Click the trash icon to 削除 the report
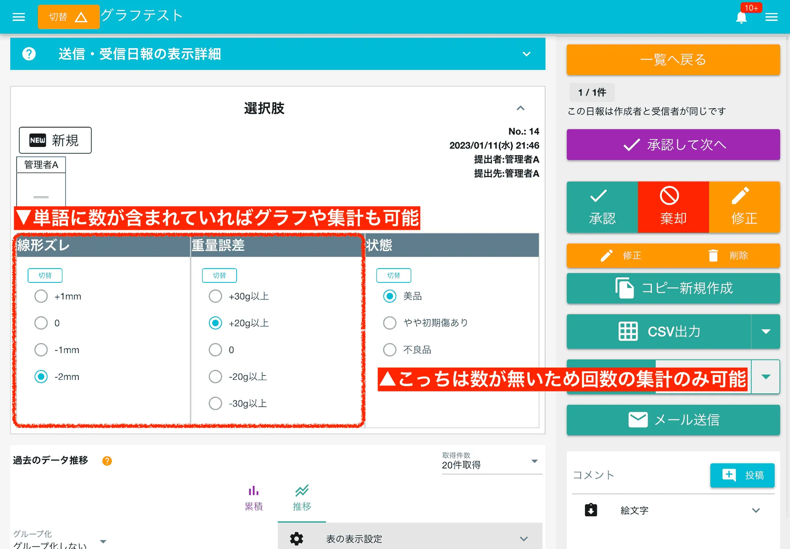 [x=713, y=255]
